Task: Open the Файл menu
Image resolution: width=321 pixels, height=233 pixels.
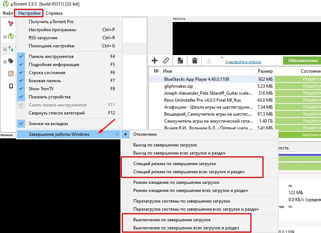Action: tap(8, 13)
